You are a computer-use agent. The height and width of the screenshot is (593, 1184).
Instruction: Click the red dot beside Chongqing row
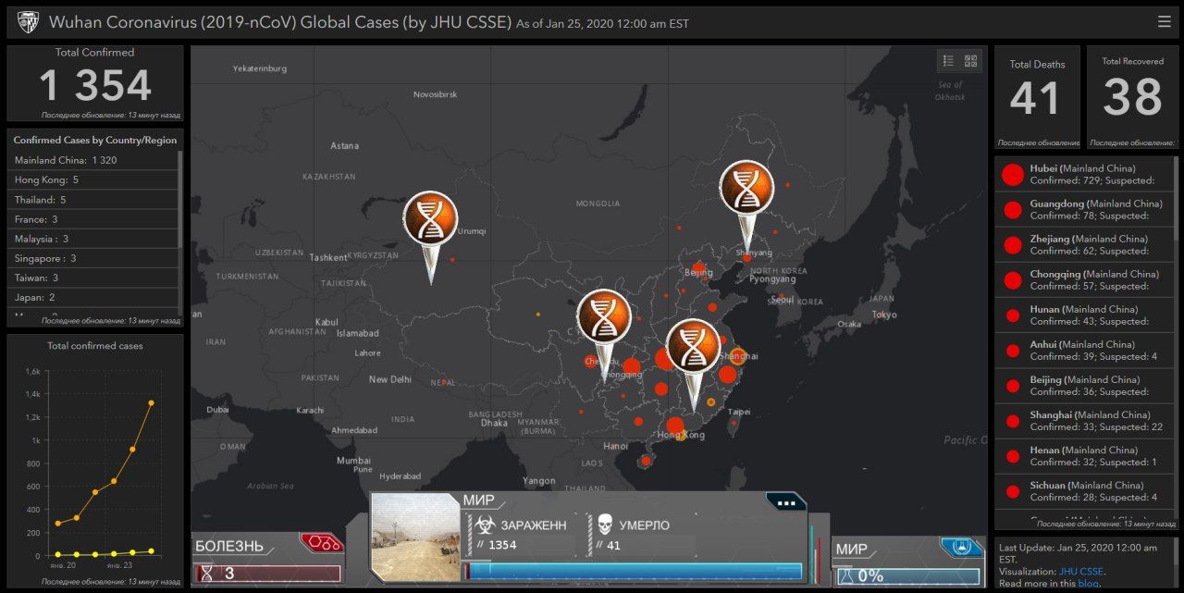click(1013, 279)
